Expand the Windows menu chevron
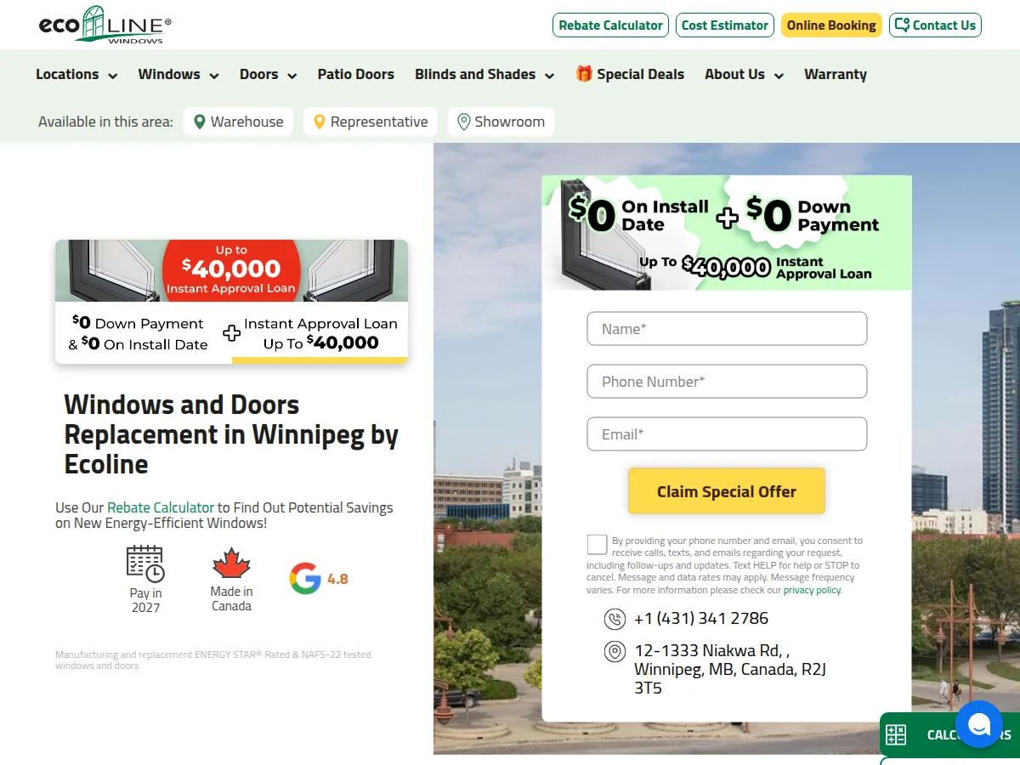1020x765 pixels. [x=214, y=76]
